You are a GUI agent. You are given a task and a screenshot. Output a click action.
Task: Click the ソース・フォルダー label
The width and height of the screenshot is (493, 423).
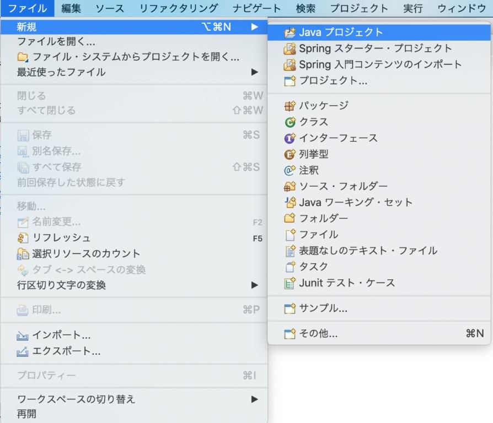tap(344, 186)
